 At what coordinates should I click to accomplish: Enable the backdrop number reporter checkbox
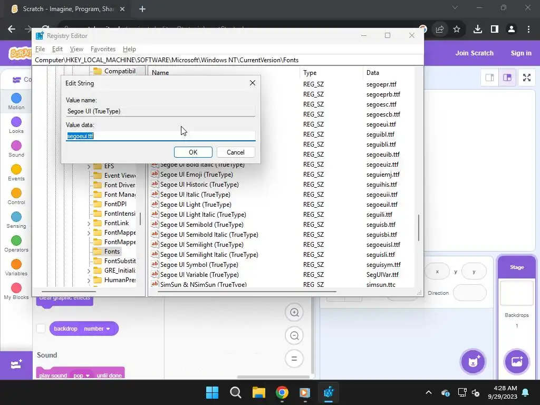(41, 329)
